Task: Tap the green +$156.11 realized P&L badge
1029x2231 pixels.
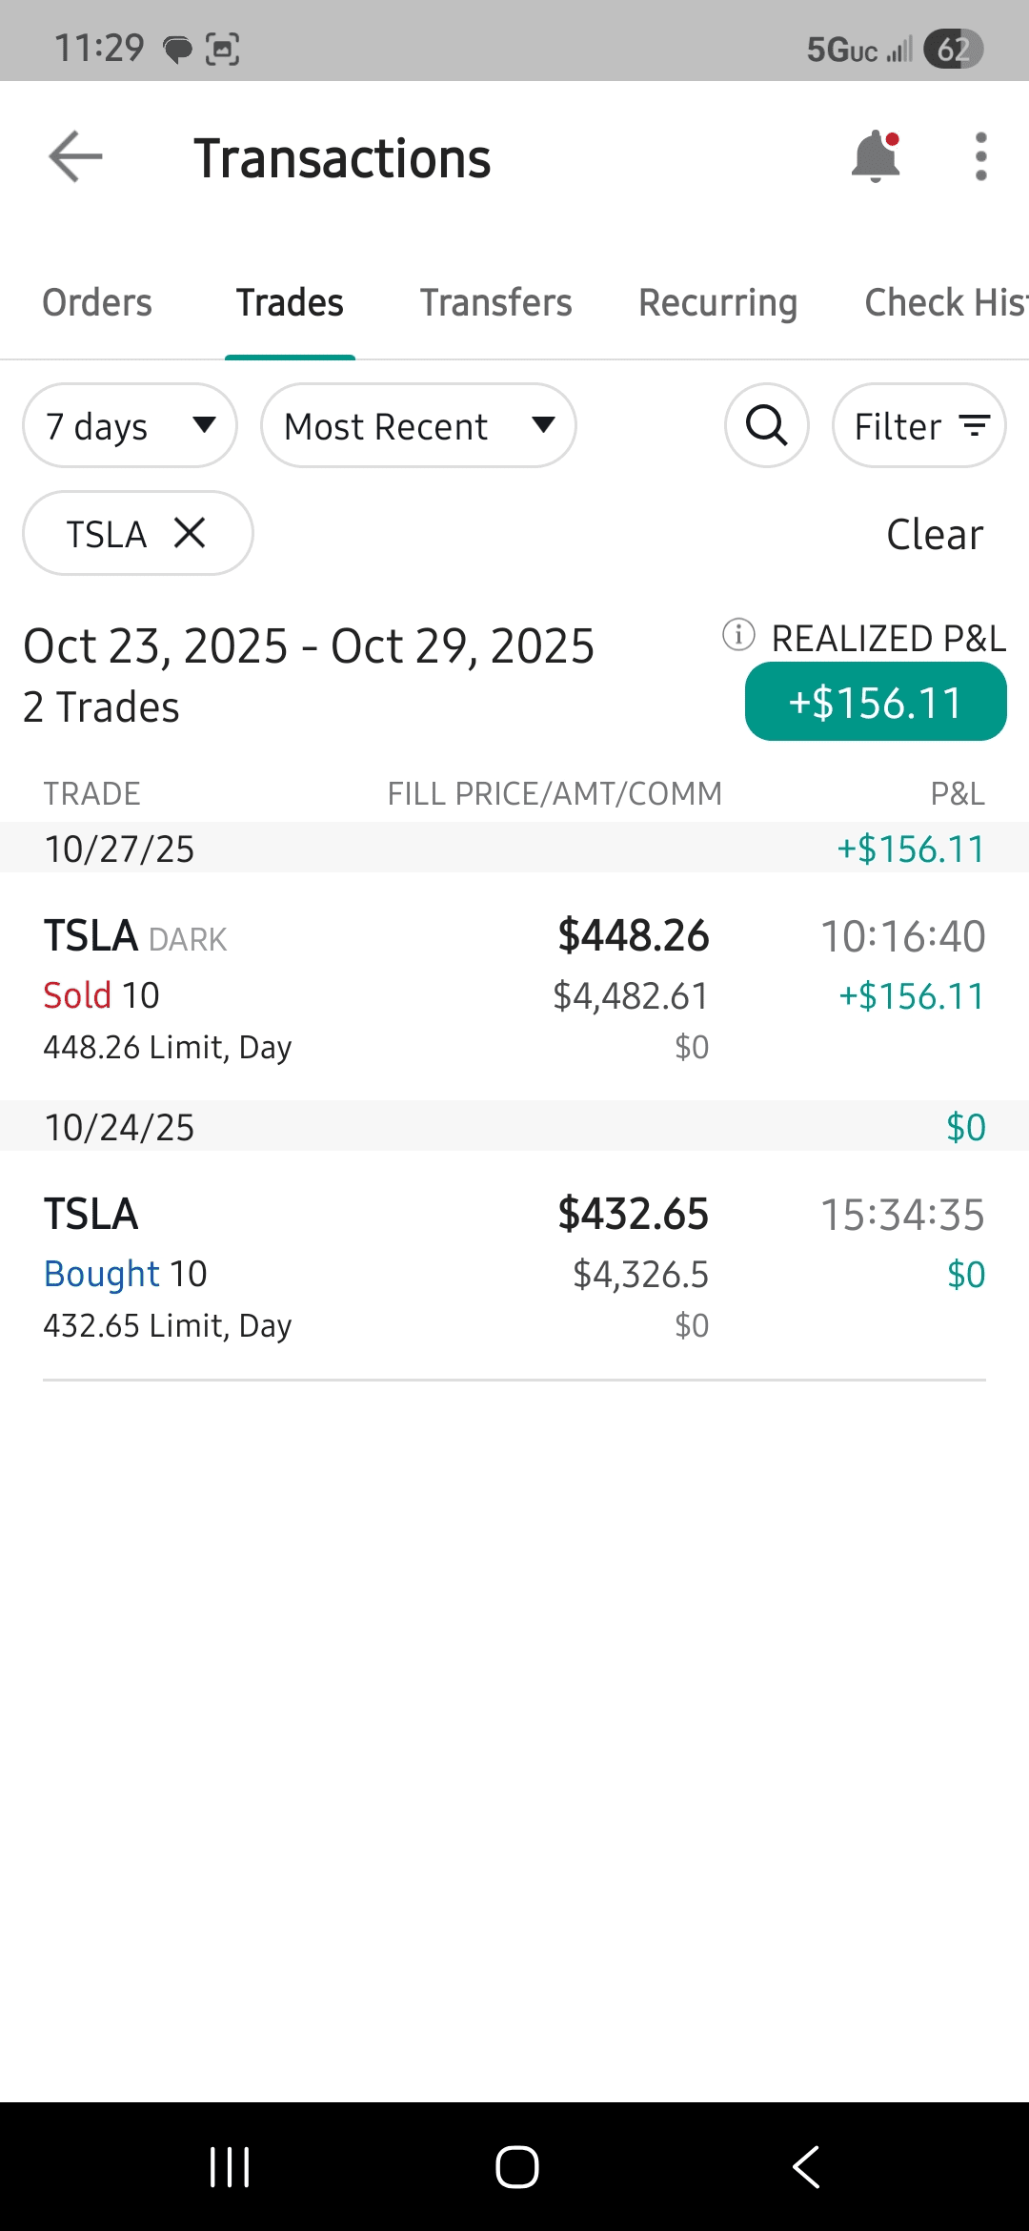Action: pyautogui.click(x=876, y=703)
